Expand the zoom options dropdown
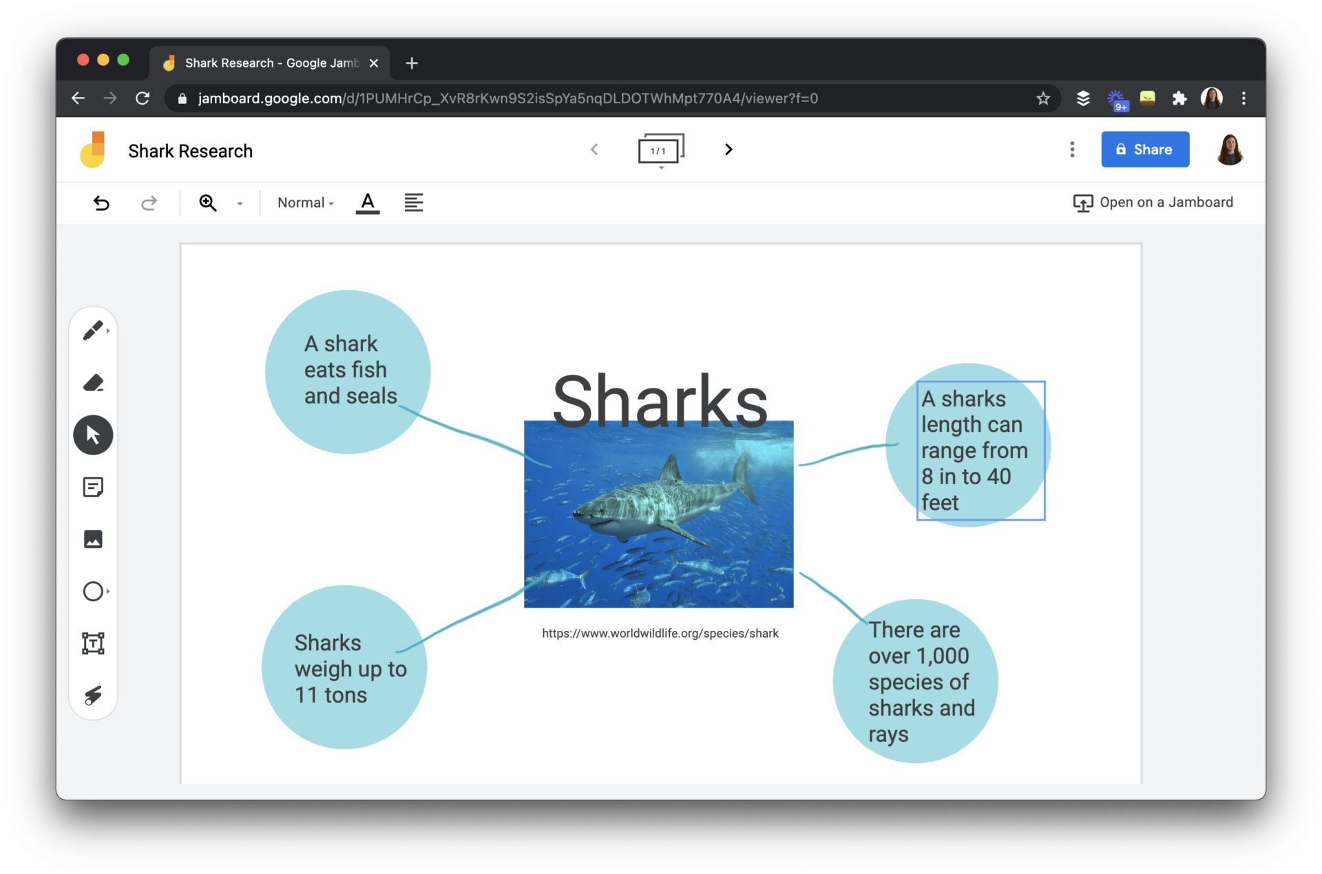The width and height of the screenshot is (1322, 874). tap(240, 202)
